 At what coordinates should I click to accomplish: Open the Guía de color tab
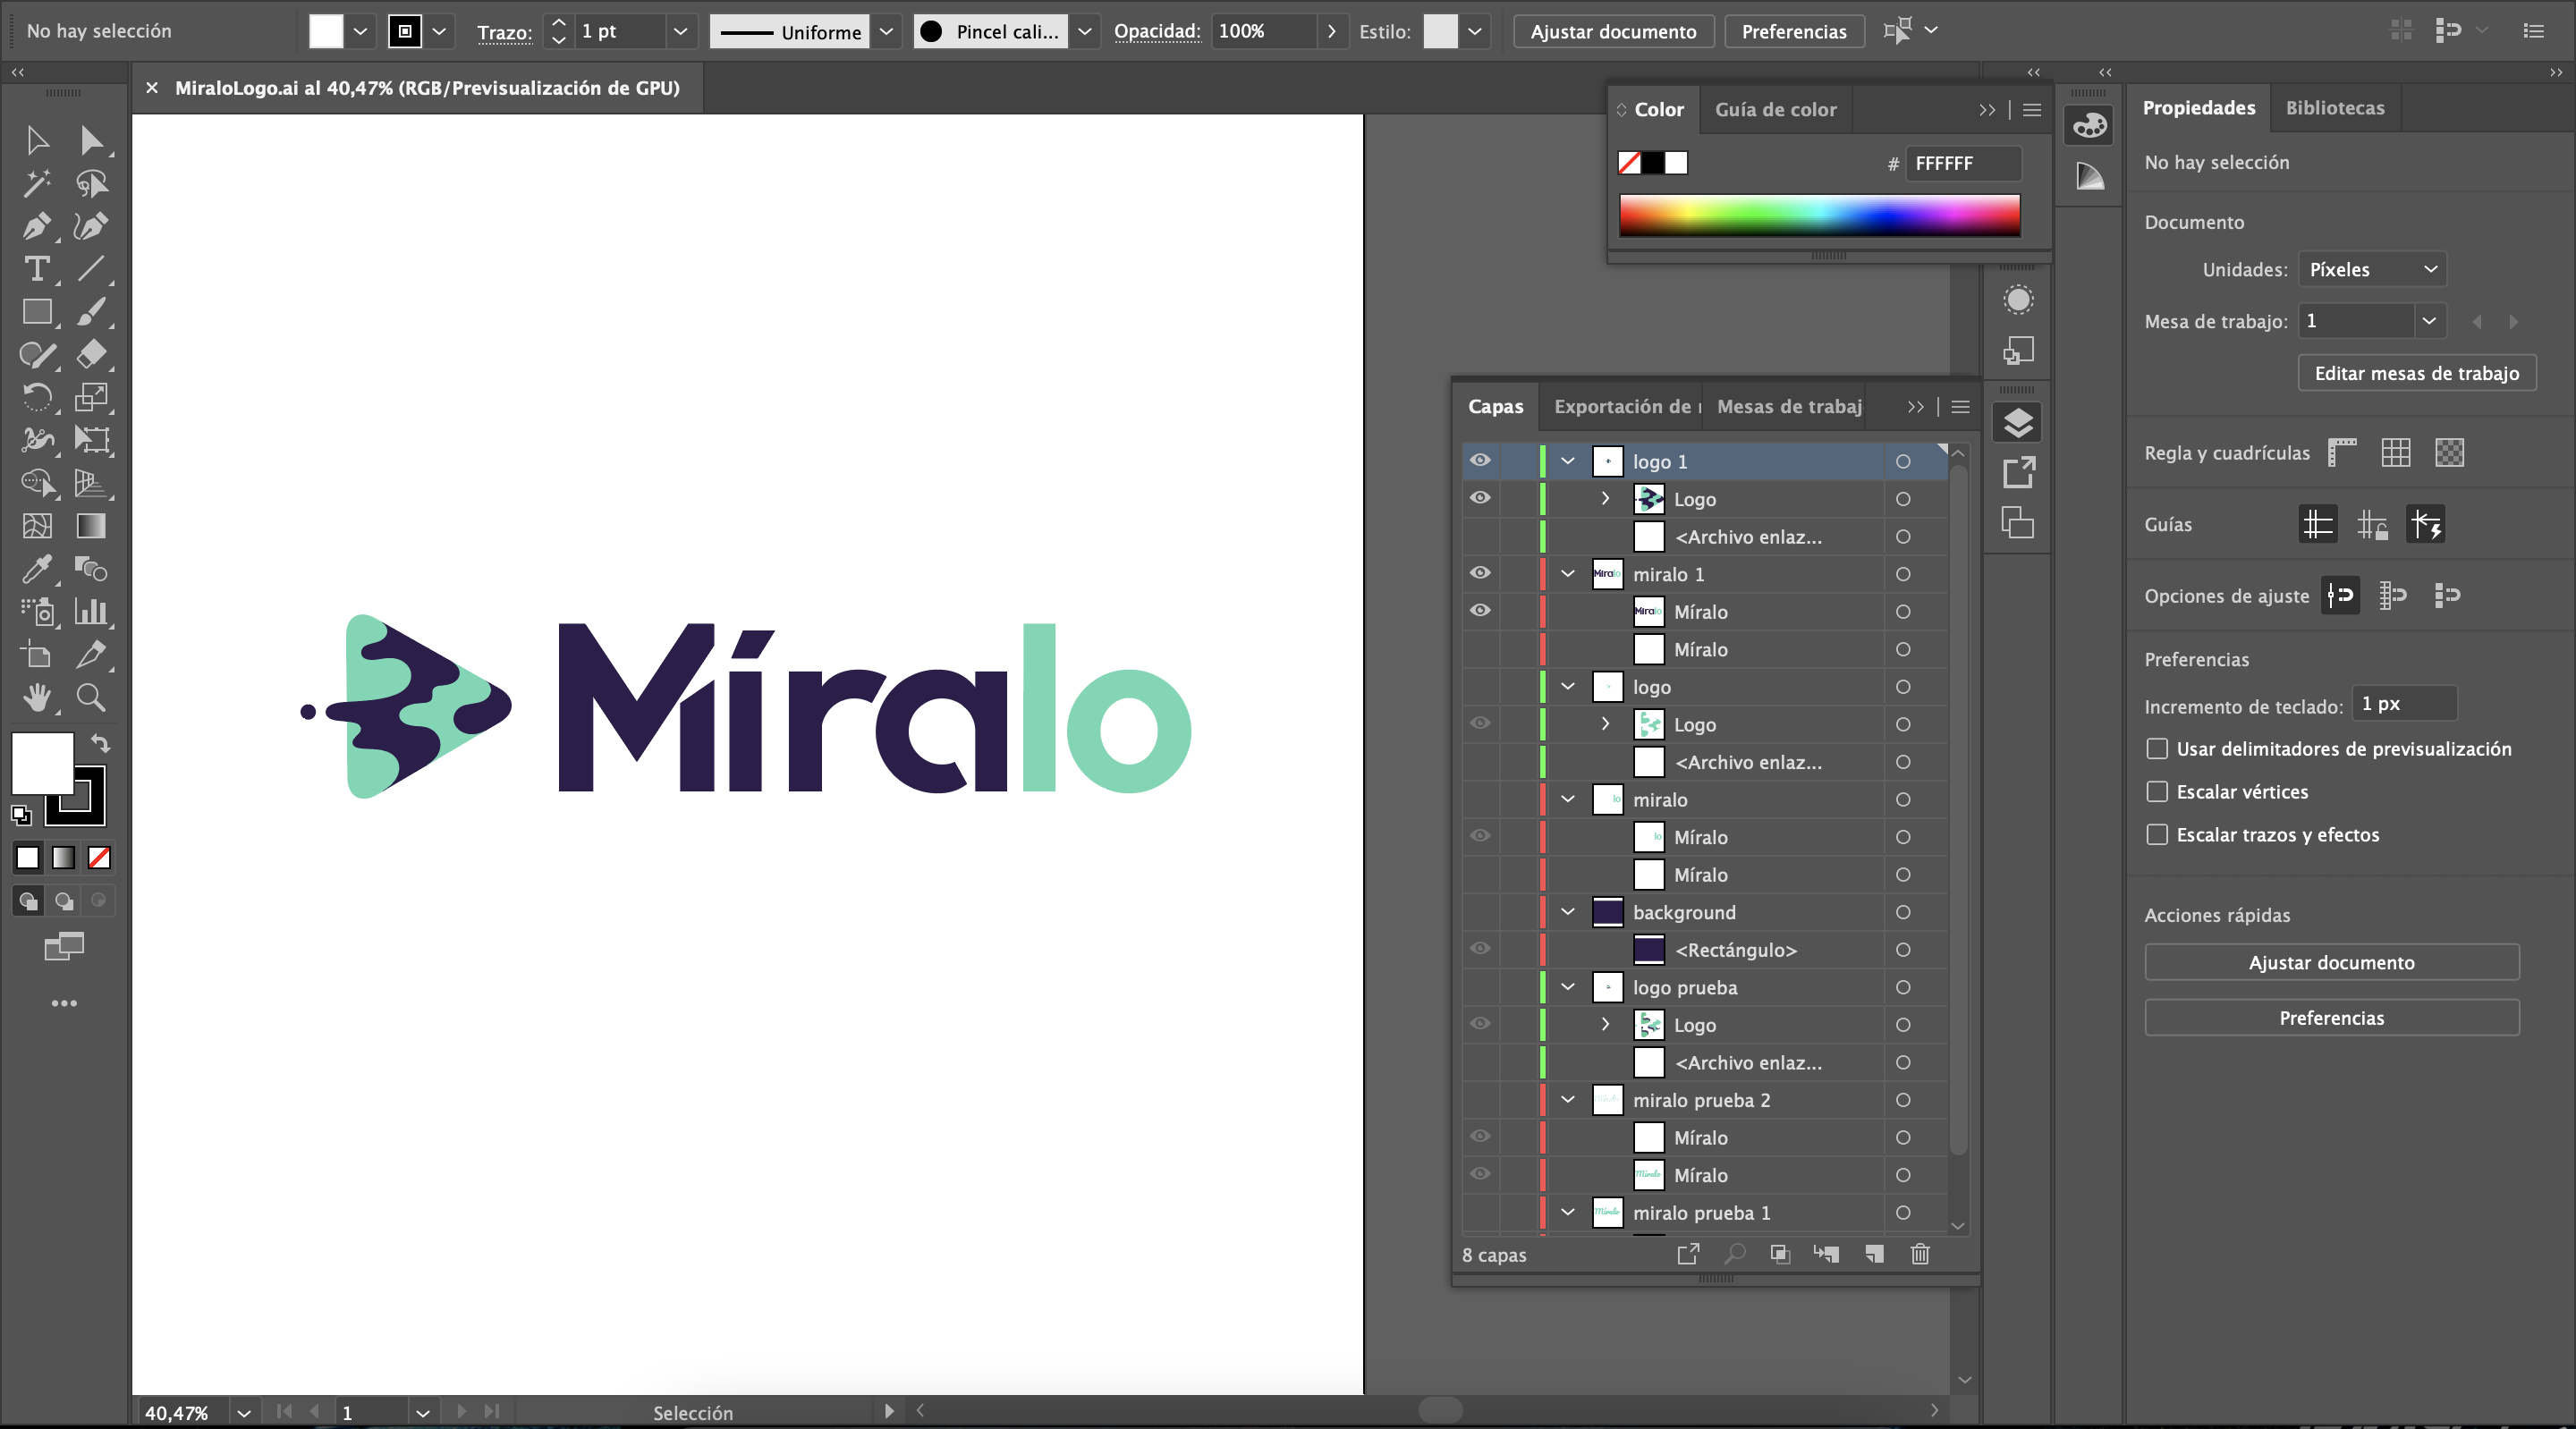tap(1775, 110)
